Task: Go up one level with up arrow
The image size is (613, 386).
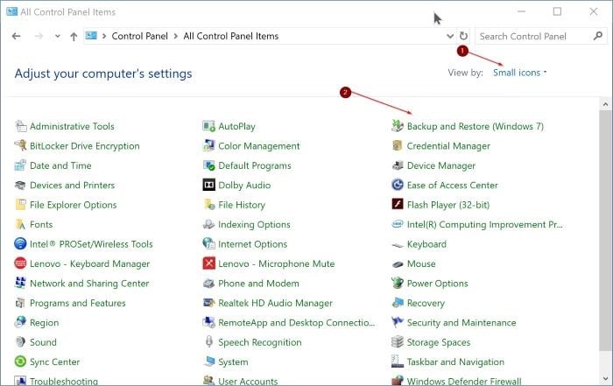Action: 74,37
